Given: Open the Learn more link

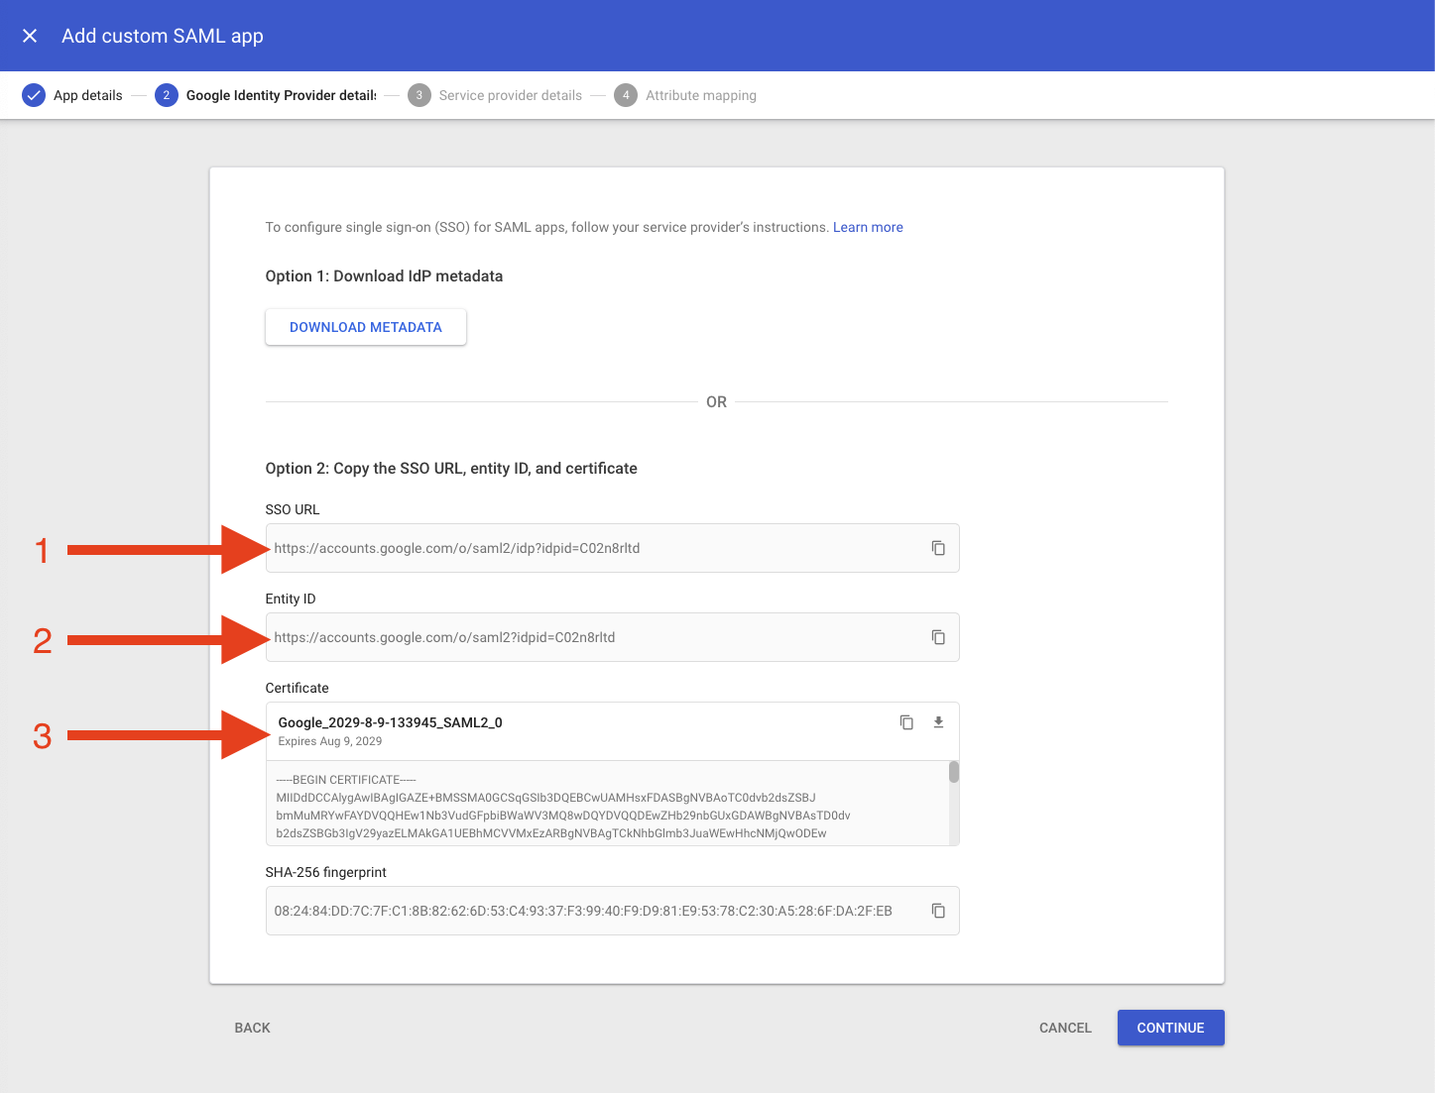Looking at the screenshot, I should [x=868, y=227].
